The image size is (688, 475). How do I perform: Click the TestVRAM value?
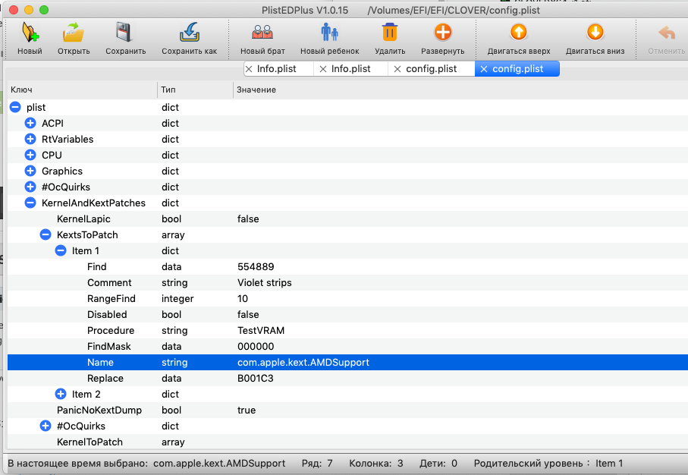click(x=261, y=331)
